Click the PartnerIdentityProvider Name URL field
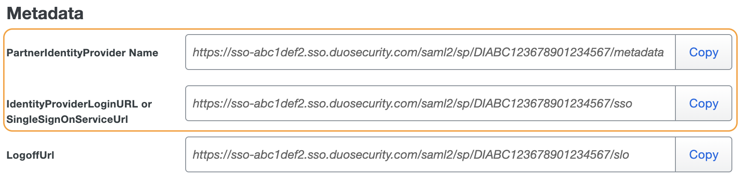This screenshot has height=183, width=740. coord(430,52)
